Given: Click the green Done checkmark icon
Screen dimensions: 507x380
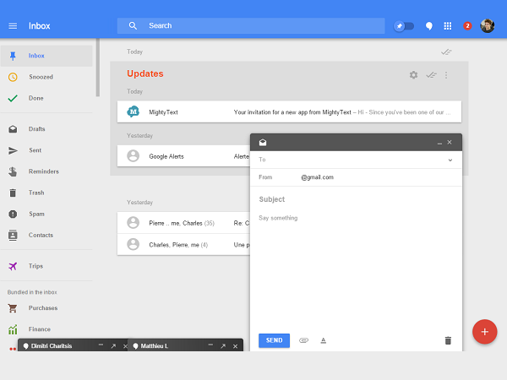Looking at the screenshot, I should tap(13, 98).
